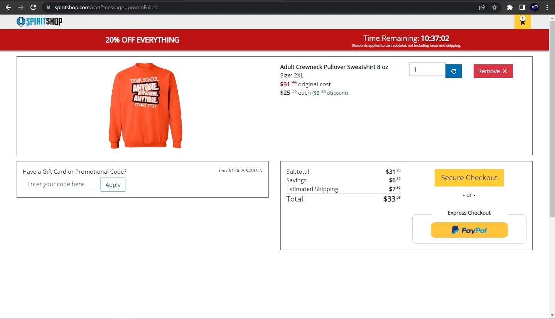The image size is (555, 319).
Task: Click the address bar URL
Action: [x=106, y=7]
